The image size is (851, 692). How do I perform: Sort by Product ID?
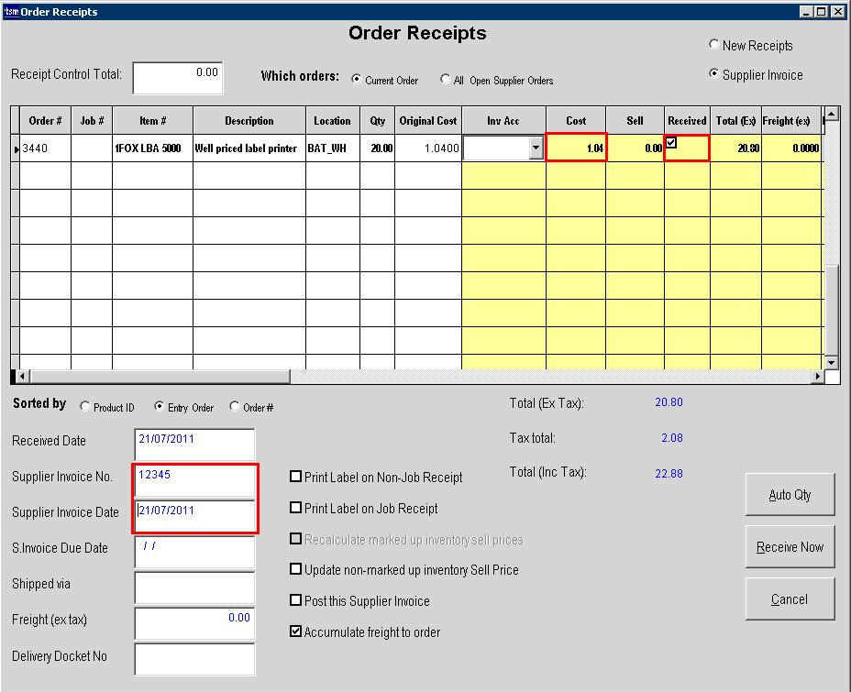pos(86,407)
